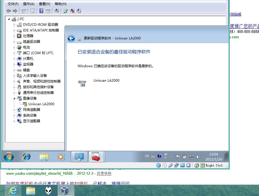Screen dimensions: 259x196
Task: Go back in the driver update wizard
Action: [x=71, y=38]
